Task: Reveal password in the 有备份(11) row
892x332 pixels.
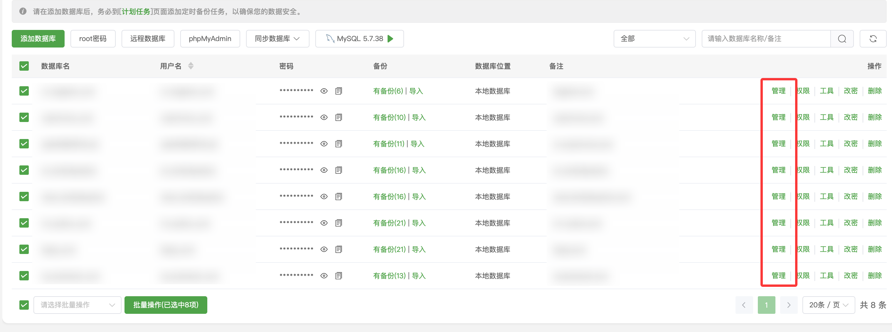Action: click(x=324, y=144)
